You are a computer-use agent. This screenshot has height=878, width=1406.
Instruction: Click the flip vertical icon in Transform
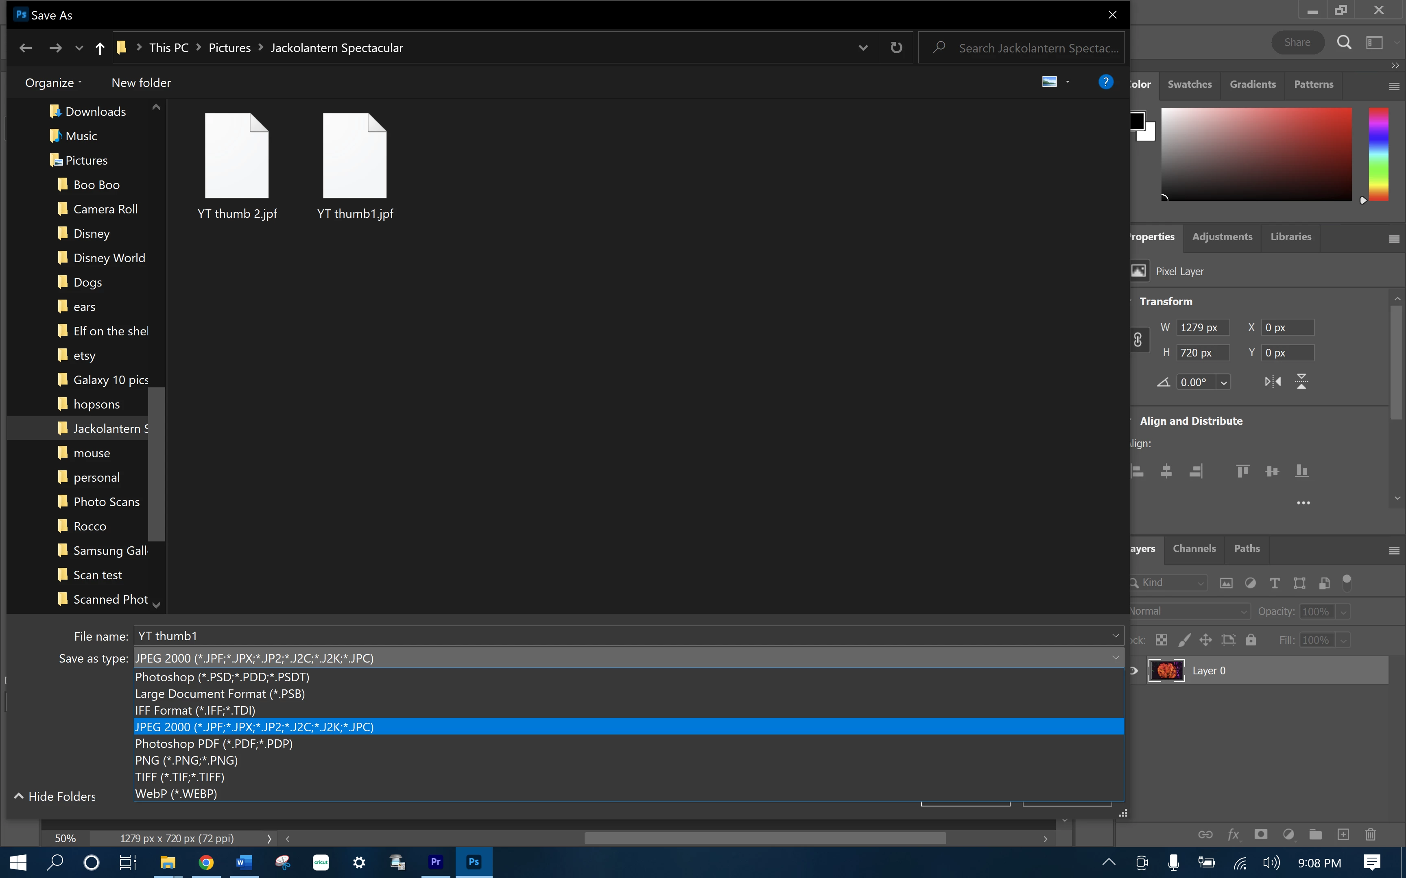(1301, 382)
